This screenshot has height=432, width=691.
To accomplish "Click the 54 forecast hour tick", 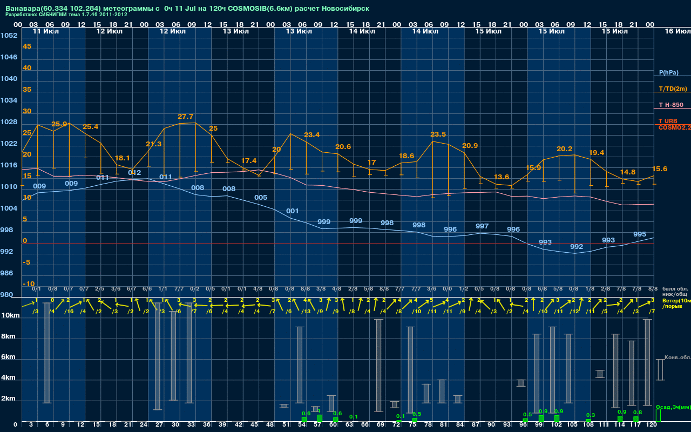I will [x=302, y=425].
